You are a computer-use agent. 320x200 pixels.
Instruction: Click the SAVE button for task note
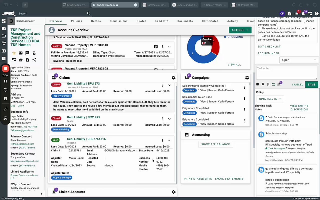(311, 84)
